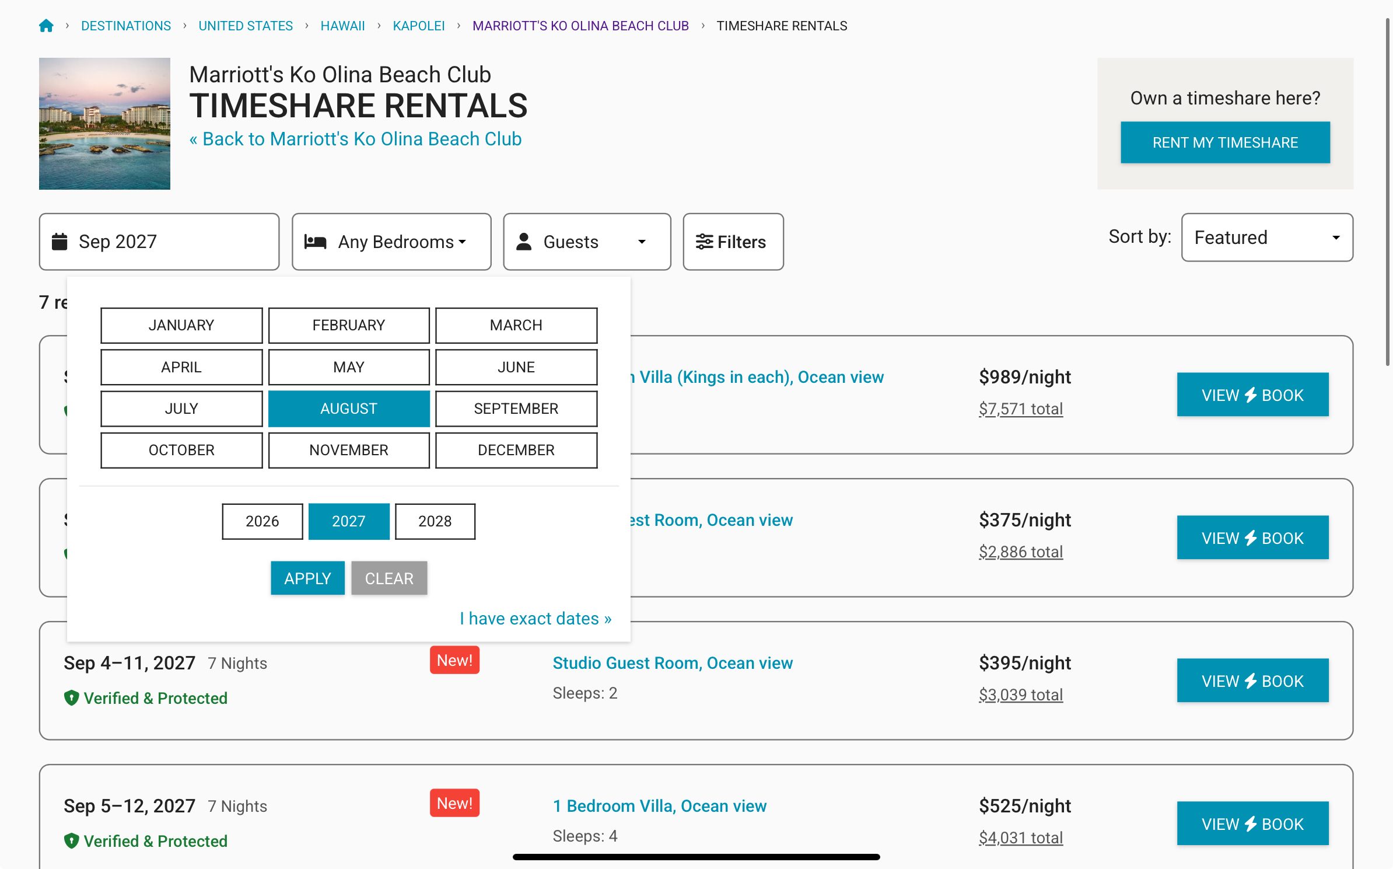Click RENT MY TIMESHARE button
The width and height of the screenshot is (1393, 869).
coord(1225,142)
